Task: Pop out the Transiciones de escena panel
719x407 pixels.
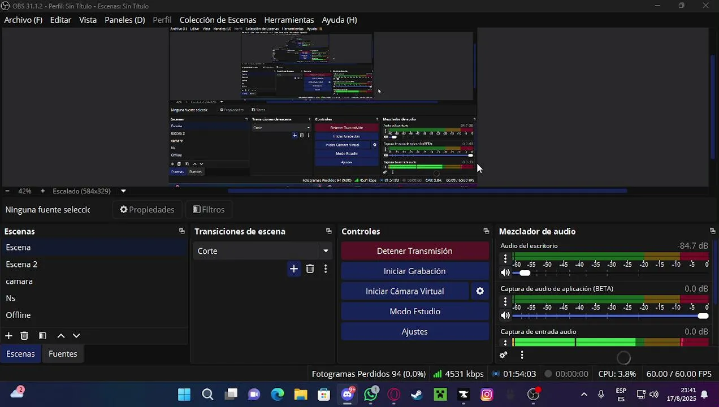Action: pyautogui.click(x=328, y=231)
